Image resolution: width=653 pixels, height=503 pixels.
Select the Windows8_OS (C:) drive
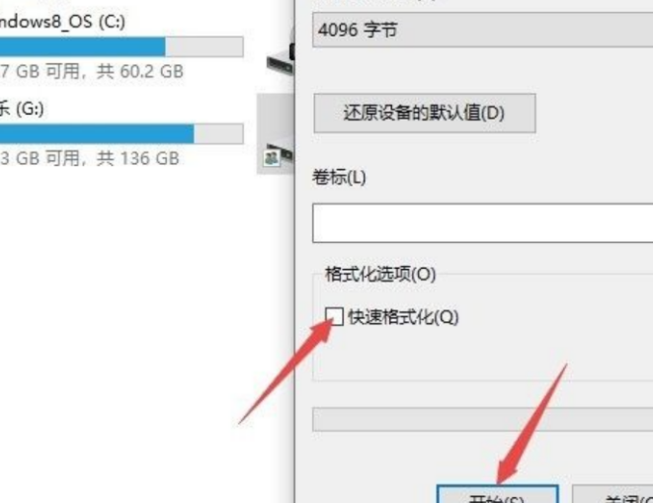click(62, 22)
